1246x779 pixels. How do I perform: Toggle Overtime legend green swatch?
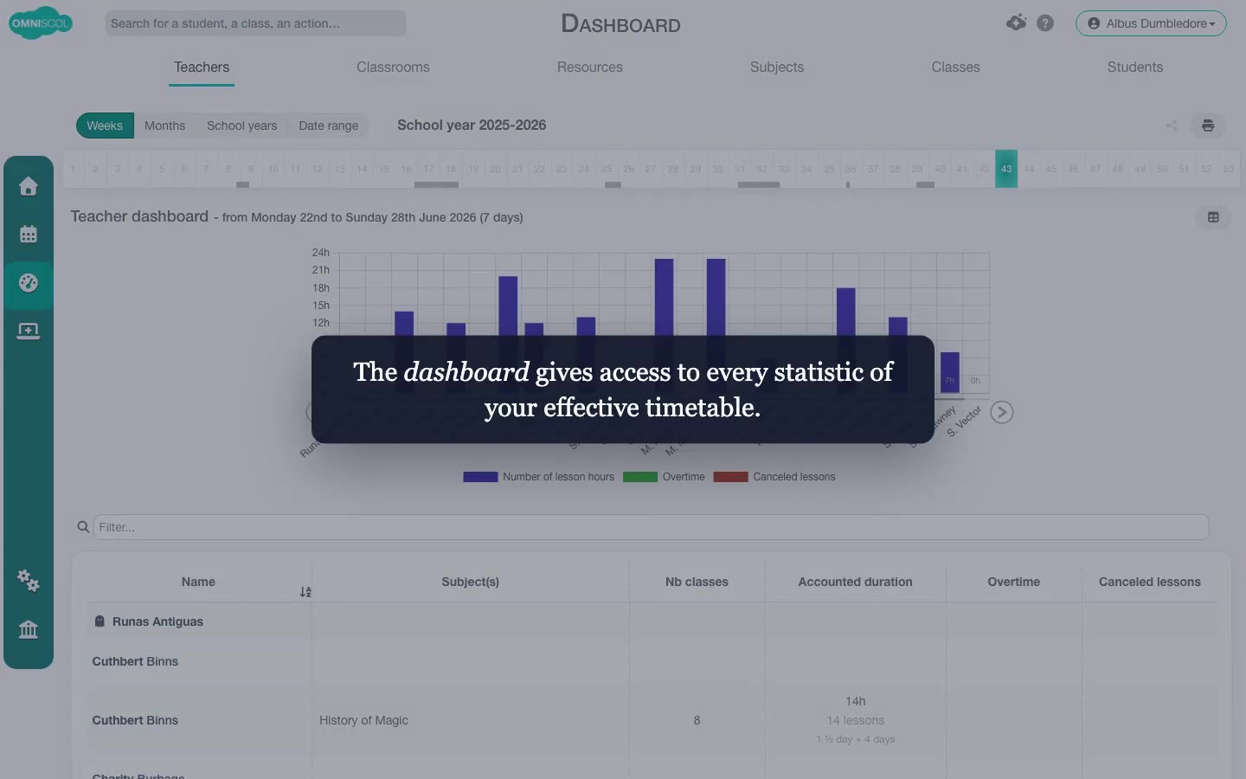(640, 477)
